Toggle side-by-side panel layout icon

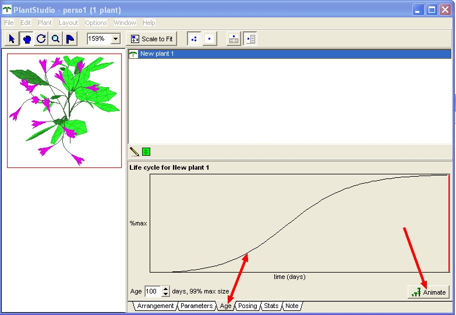coord(250,38)
